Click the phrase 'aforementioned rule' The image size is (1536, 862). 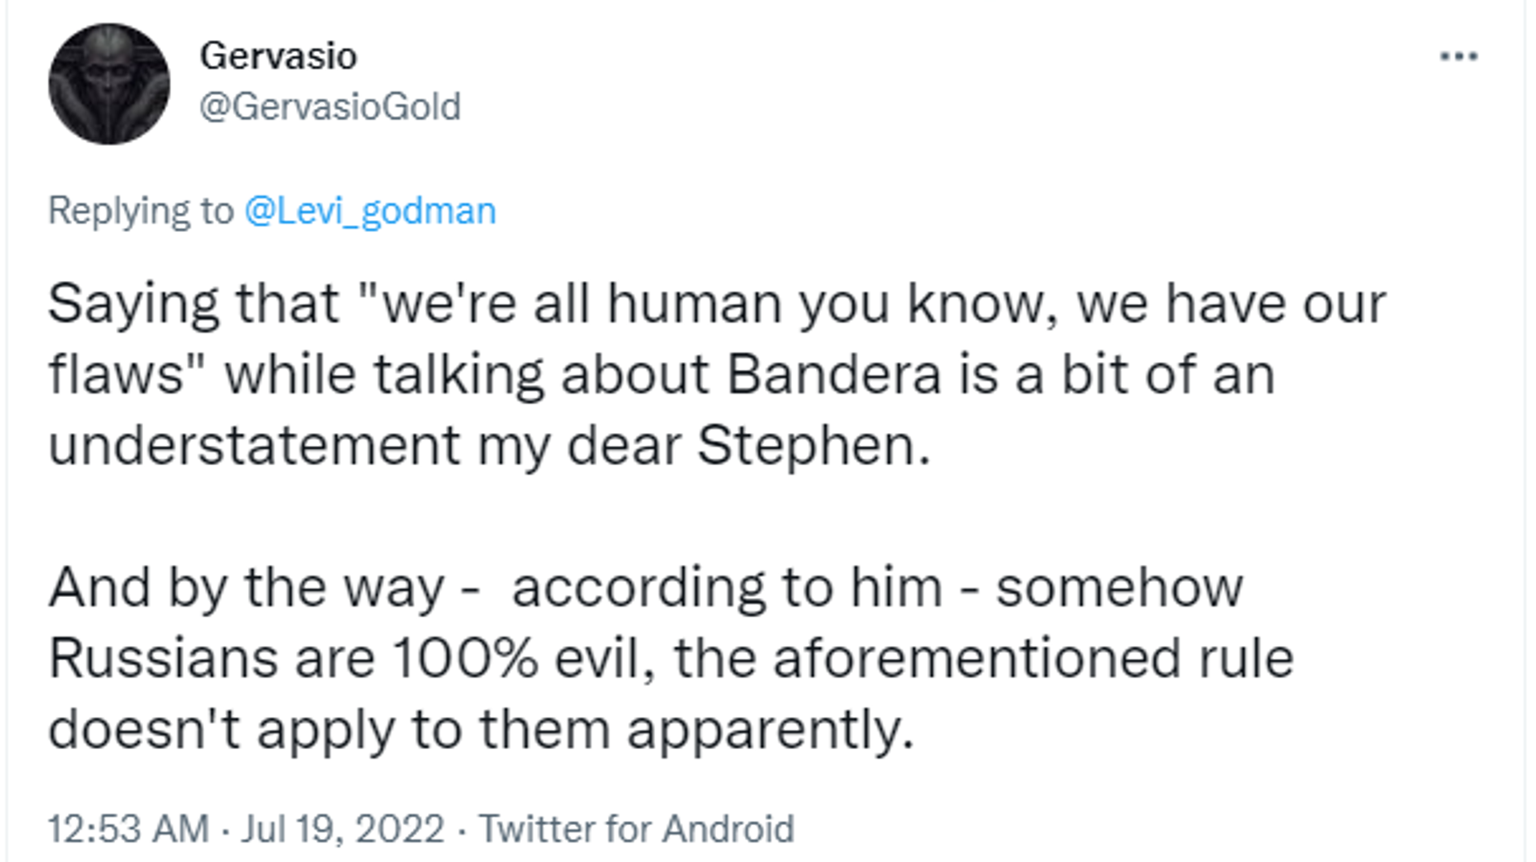pyautogui.click(x=1034, y=659)
